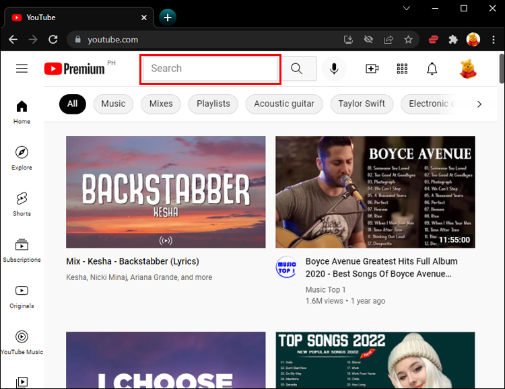This screenshot has height=389, width=505.
Task: Reload the page
Action: [x=53, y=40]
